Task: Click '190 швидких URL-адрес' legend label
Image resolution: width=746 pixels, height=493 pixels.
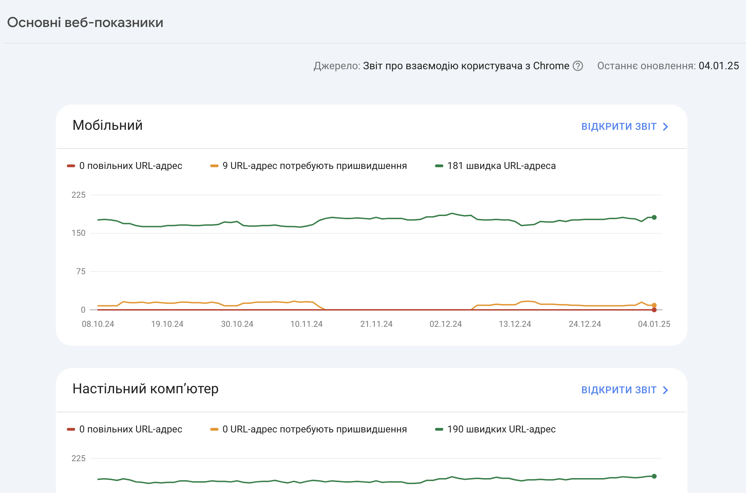Action: click(501, 429)
